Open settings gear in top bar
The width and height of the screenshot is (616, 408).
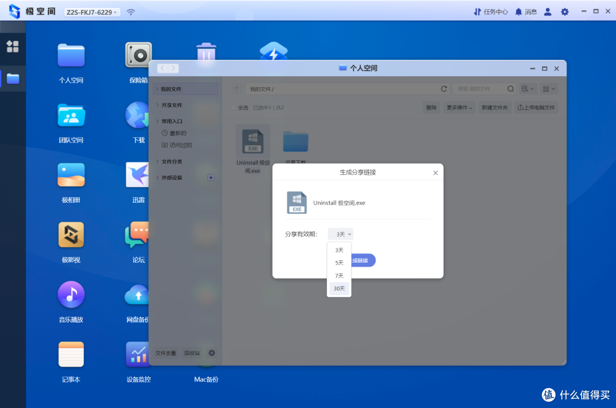tap(565, 12)
